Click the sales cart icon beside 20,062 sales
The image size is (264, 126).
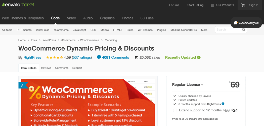[136, 57]
